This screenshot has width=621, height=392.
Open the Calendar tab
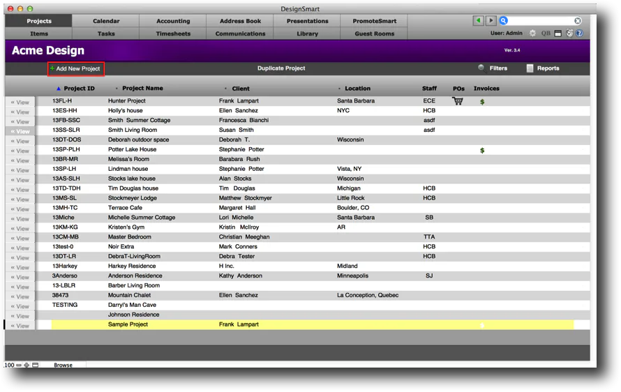(x=106, y=21)
